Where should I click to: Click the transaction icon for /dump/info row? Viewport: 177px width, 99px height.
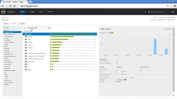[26, 48]
